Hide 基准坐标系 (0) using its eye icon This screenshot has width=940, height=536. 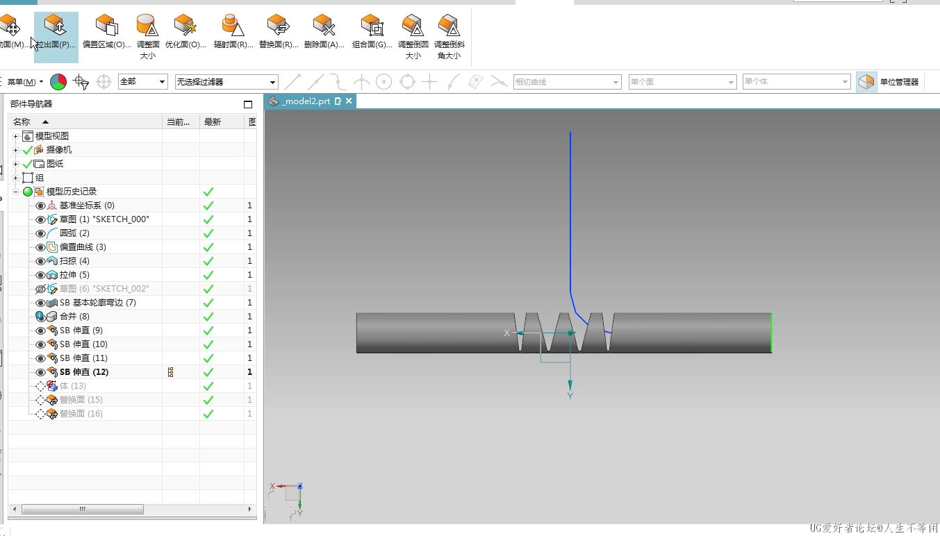pos(40,206)
